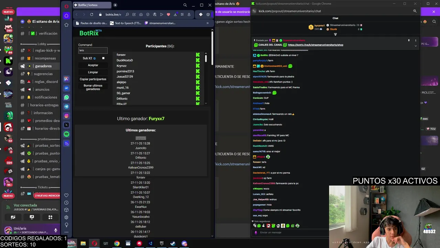Click Borrar ultimos ganadores button

click(x=93, y=87)
